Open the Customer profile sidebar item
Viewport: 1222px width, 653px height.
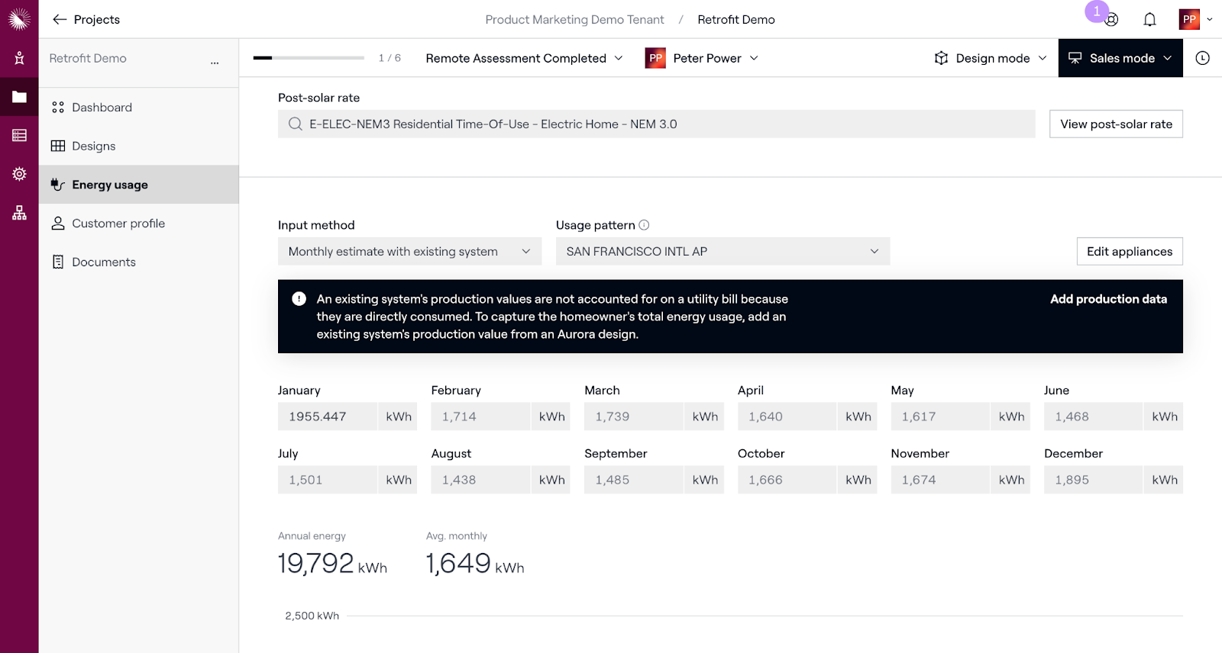118,224
